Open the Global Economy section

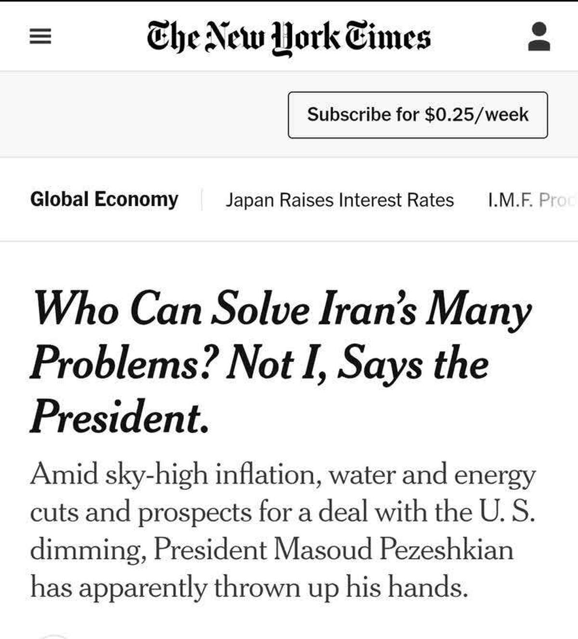[104, 200]
